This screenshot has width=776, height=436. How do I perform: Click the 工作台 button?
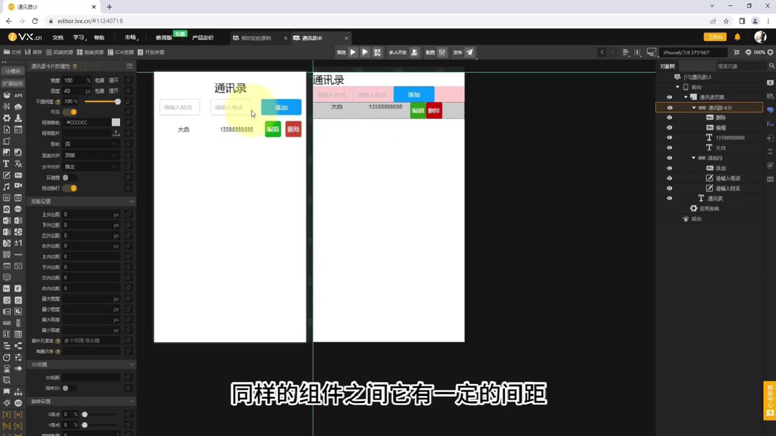(715, 37)
